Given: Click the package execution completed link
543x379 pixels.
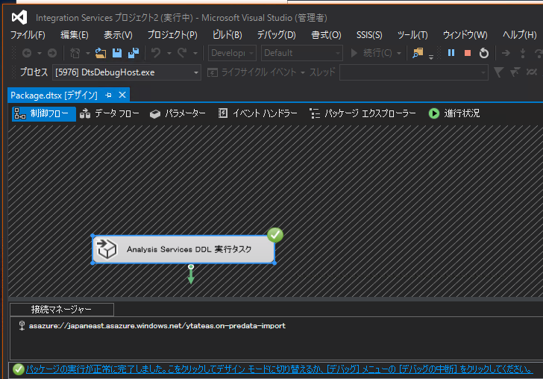Looking at the screenshot, I should [280, 369].
